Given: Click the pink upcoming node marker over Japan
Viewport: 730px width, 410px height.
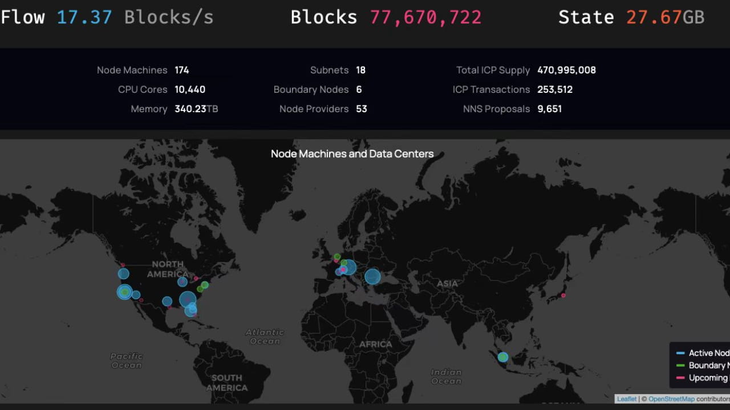Looking at the screenshot, I should click(563, 296).
